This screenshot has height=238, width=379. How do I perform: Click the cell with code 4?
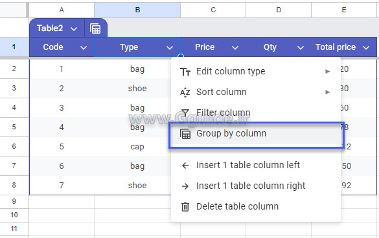pos(62,127)
